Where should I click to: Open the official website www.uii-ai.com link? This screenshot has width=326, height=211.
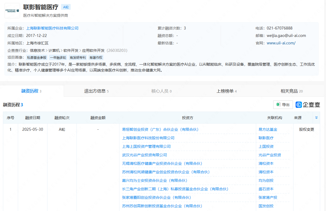click(281, 43)
